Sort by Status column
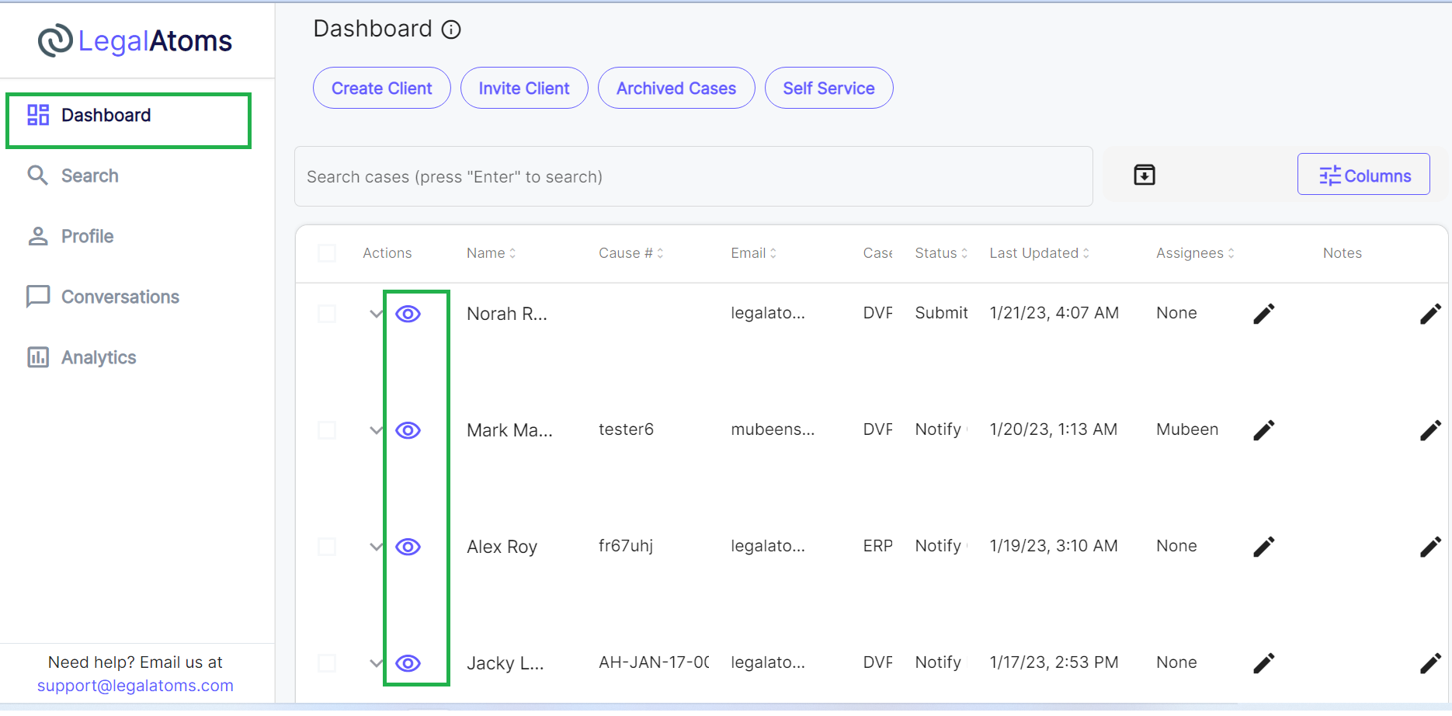This screenshot has width=1452, height=716. 942,253
